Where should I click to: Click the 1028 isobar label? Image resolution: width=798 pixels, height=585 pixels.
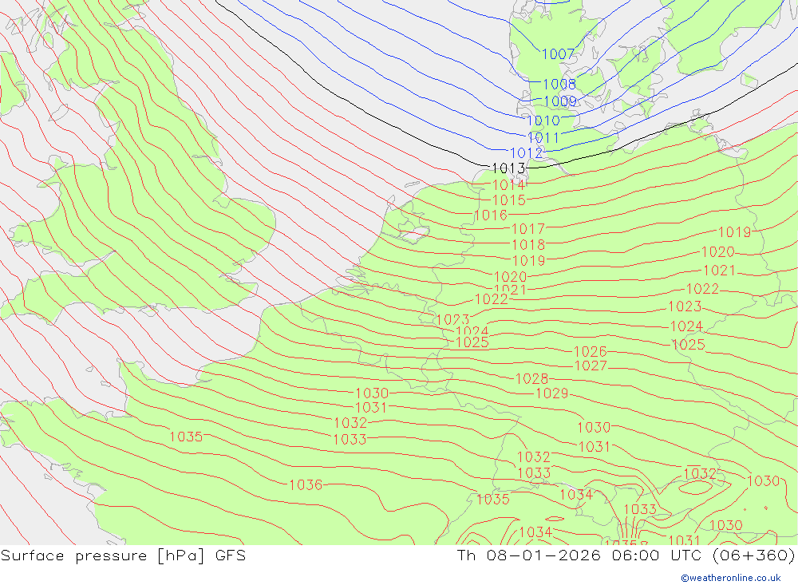tap(531, 379)
